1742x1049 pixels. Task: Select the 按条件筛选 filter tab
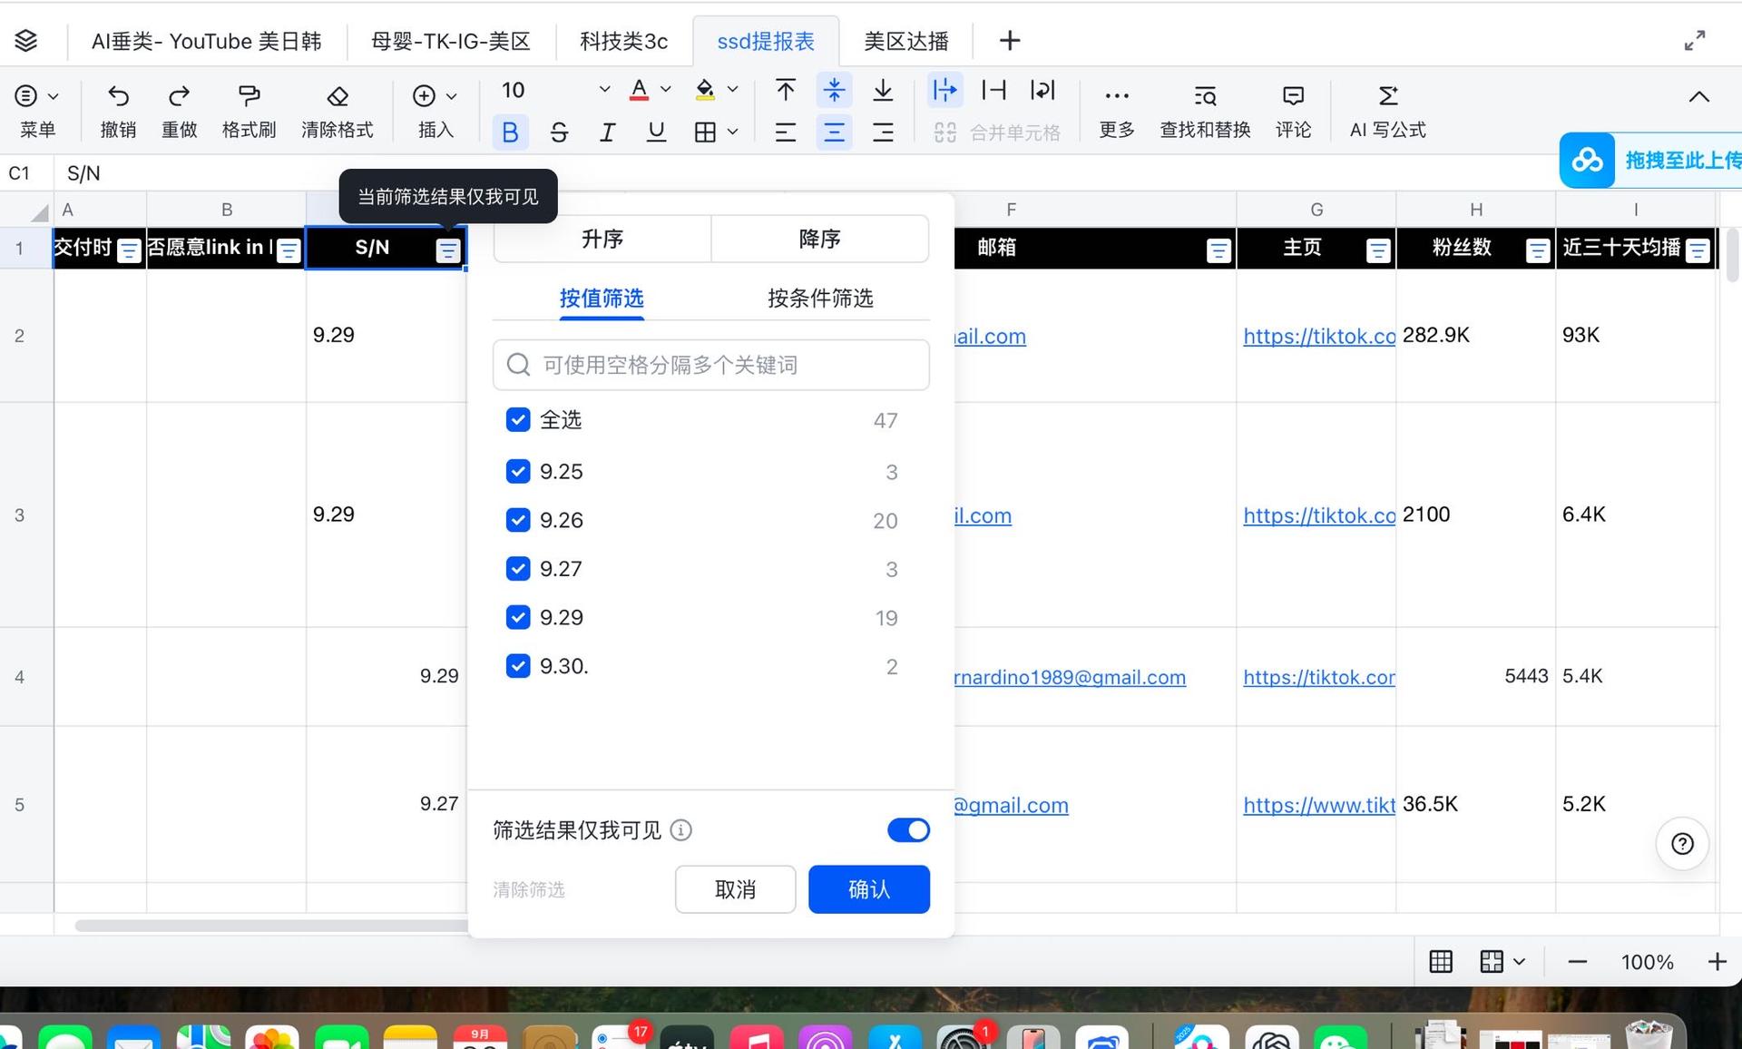click(x=820, y=299)
